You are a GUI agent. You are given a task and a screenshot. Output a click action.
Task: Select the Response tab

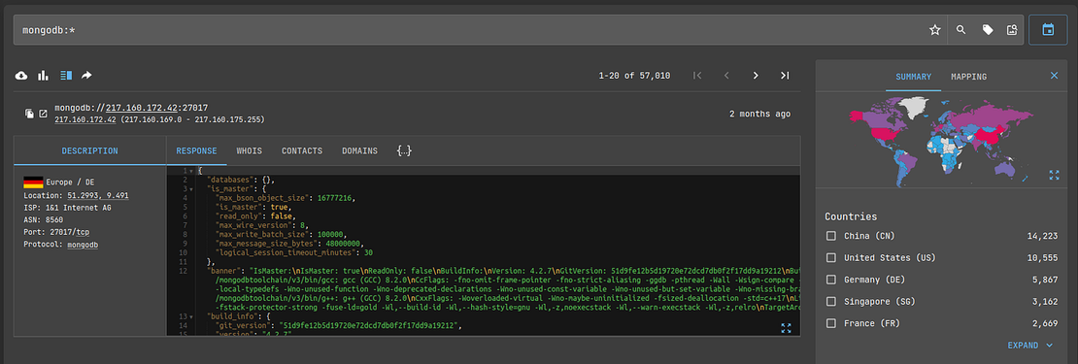point(196,151)
